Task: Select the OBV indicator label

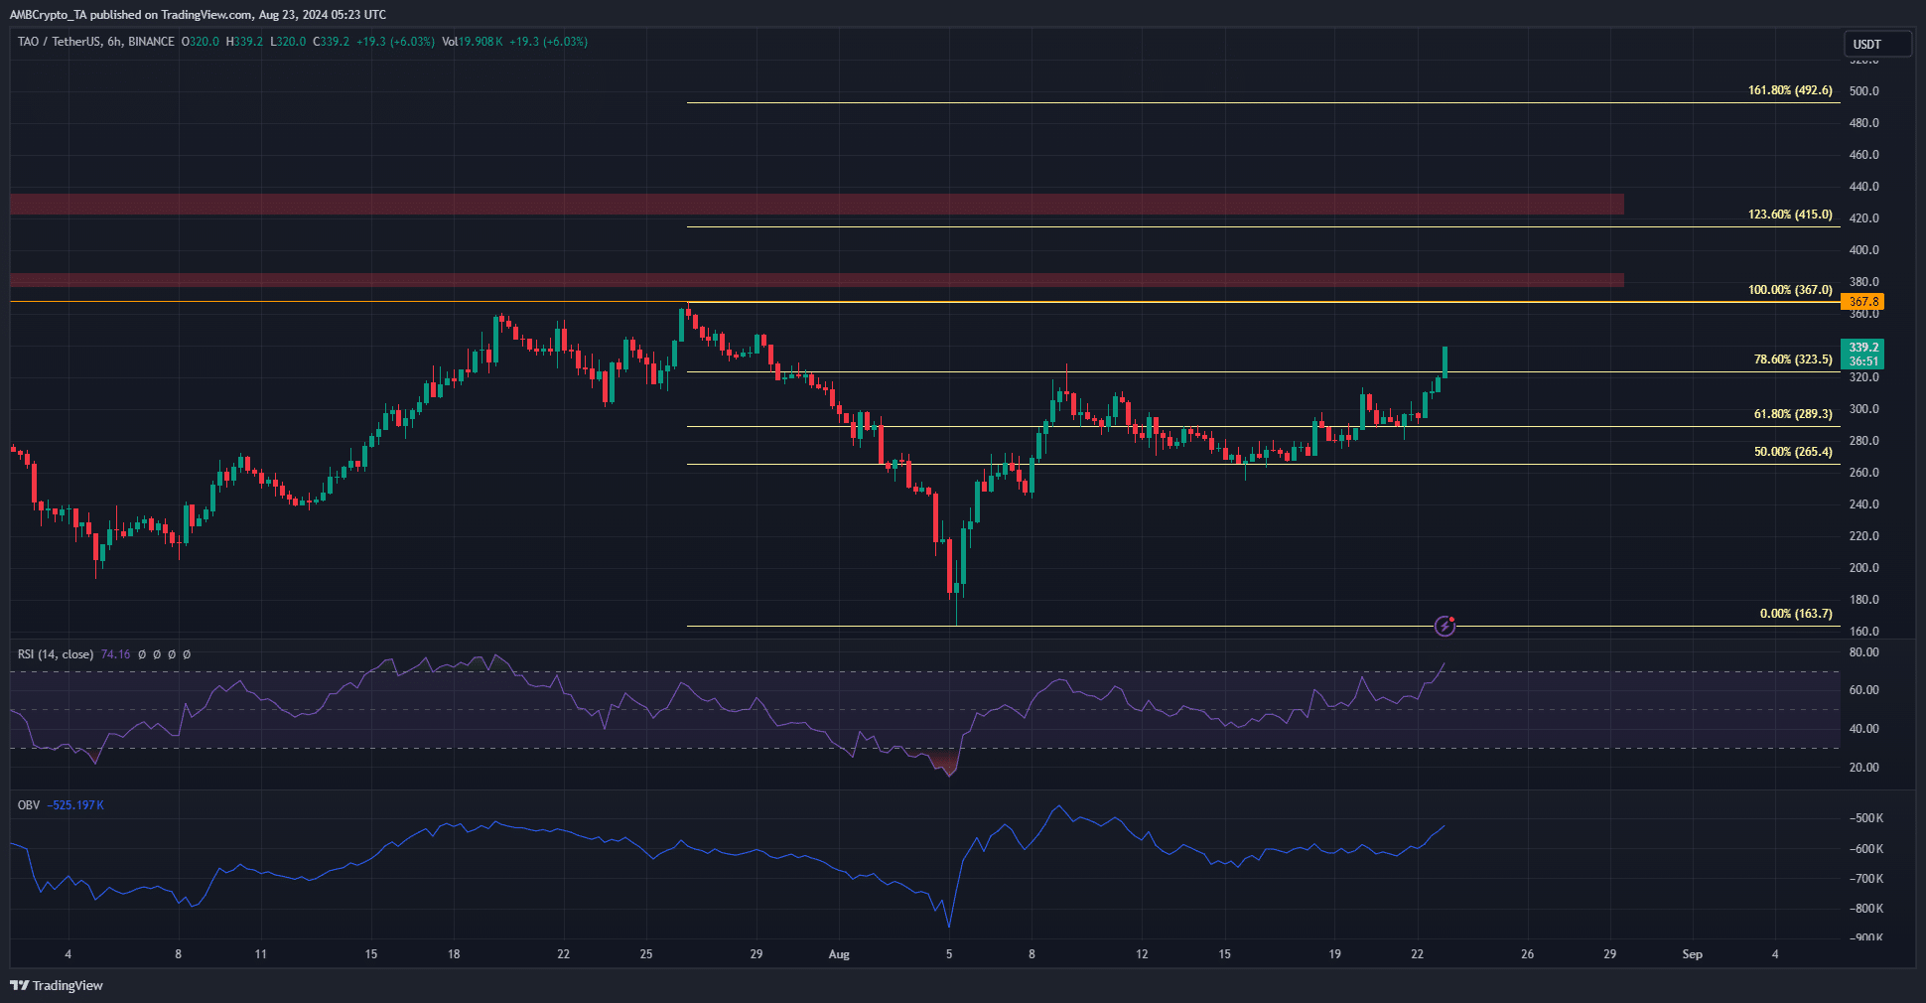Action: click(29, 805)
